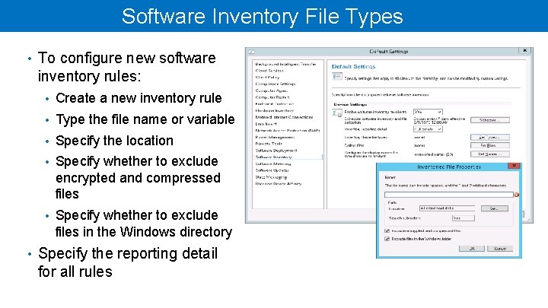
Task: Select Software Inventory in settings list
Action: click(x=274, y=157)
